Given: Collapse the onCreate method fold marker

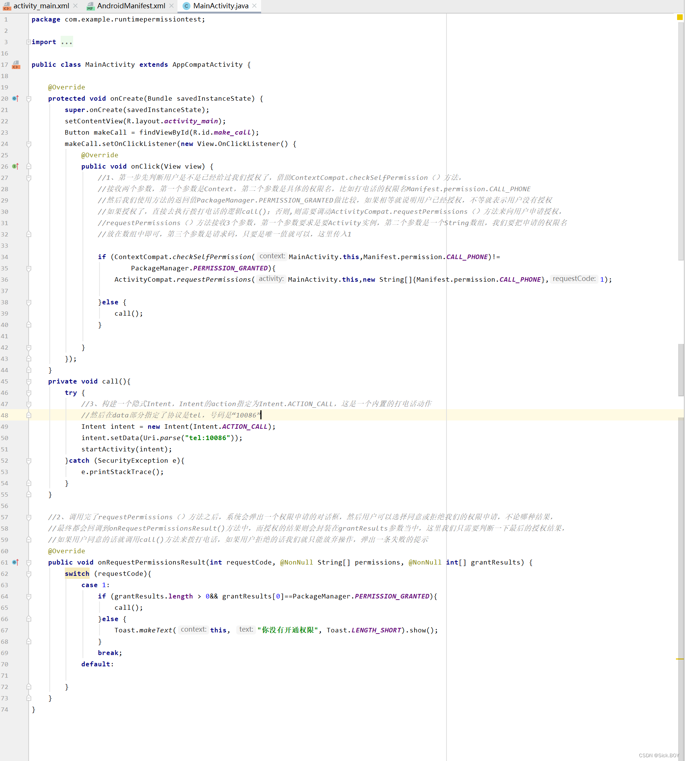Looking at the screenshot, I should coord(29,98).
